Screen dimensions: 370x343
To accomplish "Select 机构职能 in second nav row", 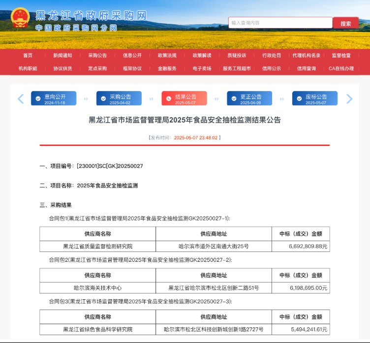I will click(x=28, y=68).
